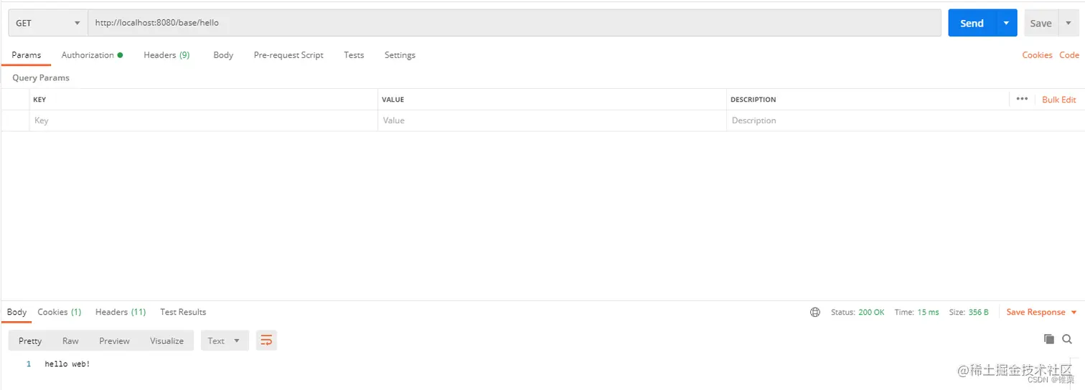Open the Authorization tab

point(92,55)
